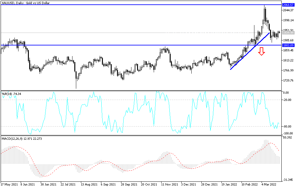Select the upper blue horizontal resistance line
298x188 pixels.
pyautogui.click(x=141, y=5)
